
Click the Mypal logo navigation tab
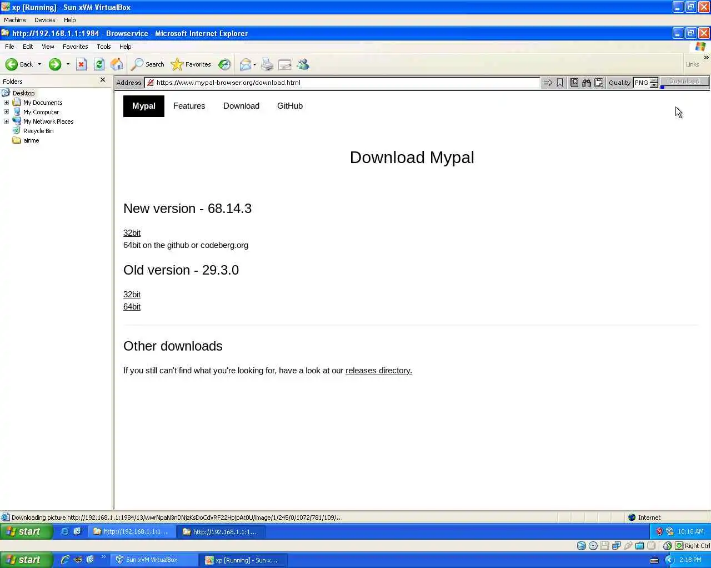point(144,106)
